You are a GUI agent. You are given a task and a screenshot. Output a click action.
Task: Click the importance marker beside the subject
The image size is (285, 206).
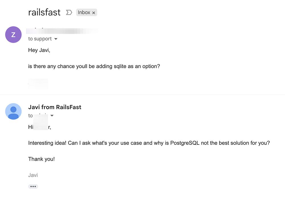click(x=69, y=13)
